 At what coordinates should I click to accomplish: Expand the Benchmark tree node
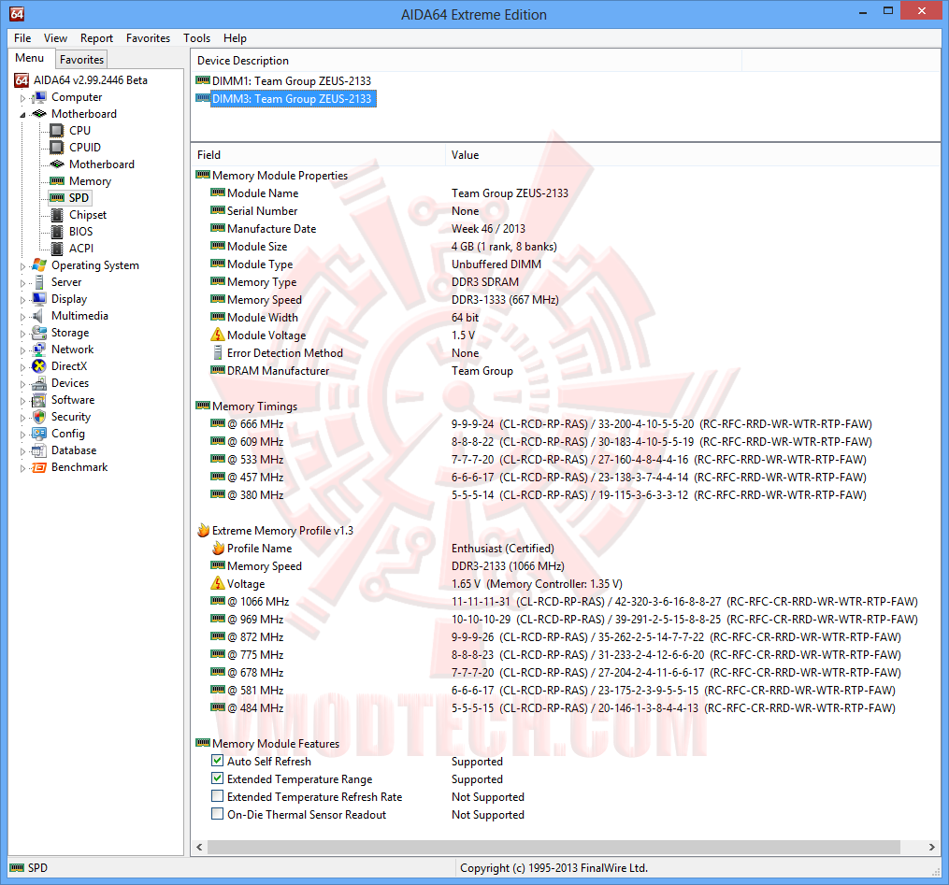point(23,468)
